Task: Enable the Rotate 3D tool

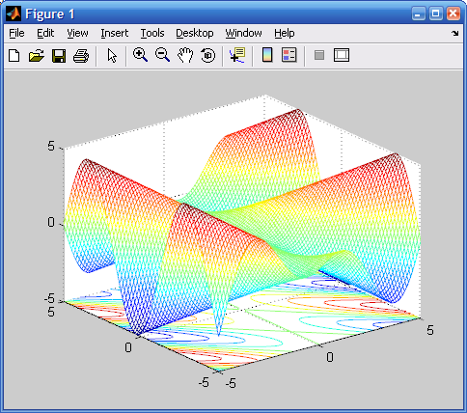Action: (207, 55)
